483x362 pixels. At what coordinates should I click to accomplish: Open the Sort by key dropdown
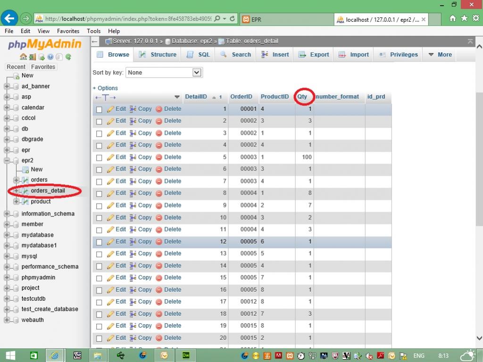164,73
